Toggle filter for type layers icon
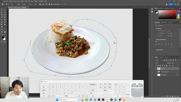Screen dimensions: 181x102 click(169, 60)
